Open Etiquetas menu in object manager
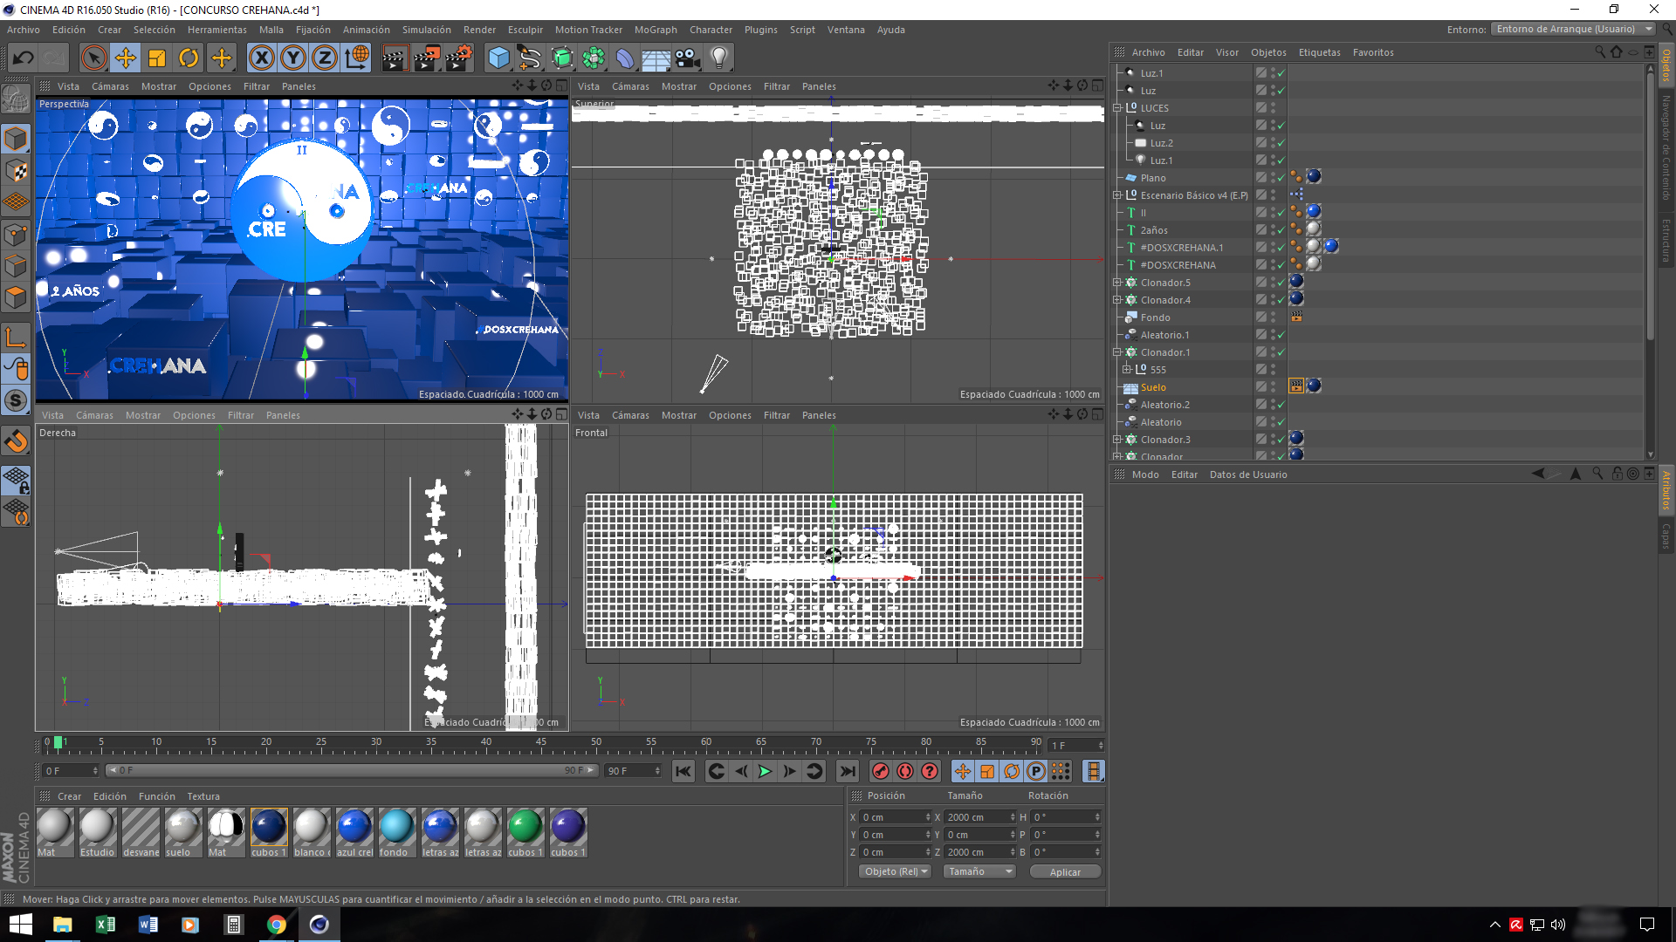This screenshot has width=1676, height=942. [x=1319, y=52]
